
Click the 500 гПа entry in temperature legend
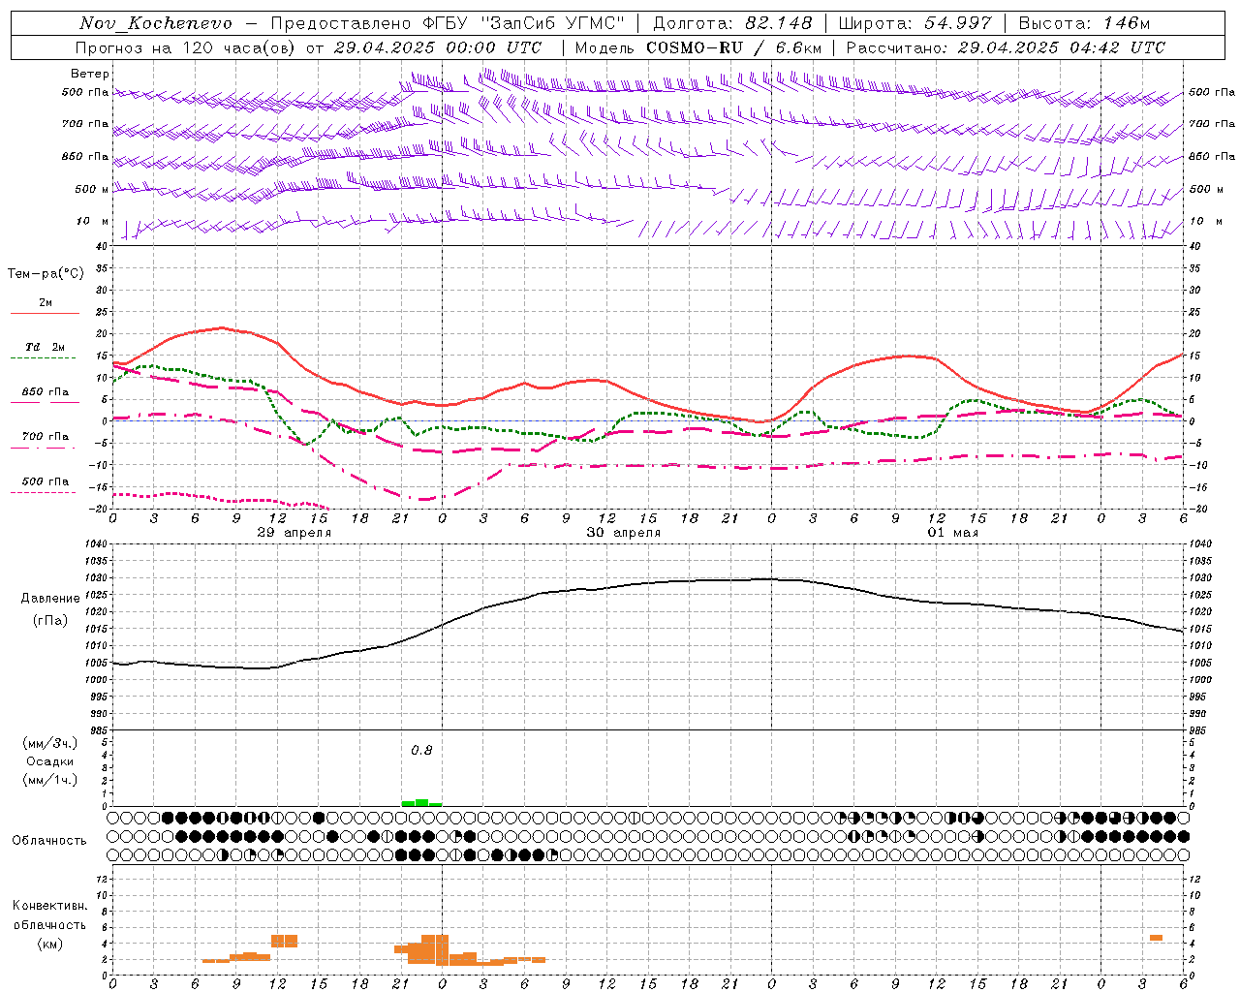(x=46, y=480)
